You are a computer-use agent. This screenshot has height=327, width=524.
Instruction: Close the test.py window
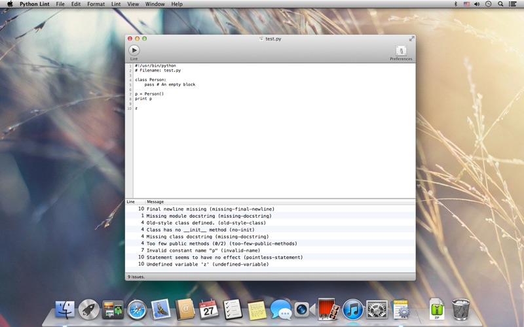coord(130,39)
